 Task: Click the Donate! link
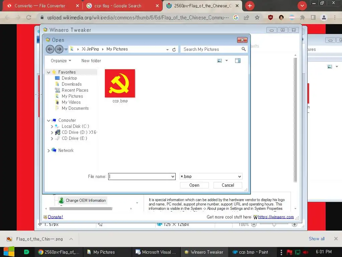pos(55,217)
